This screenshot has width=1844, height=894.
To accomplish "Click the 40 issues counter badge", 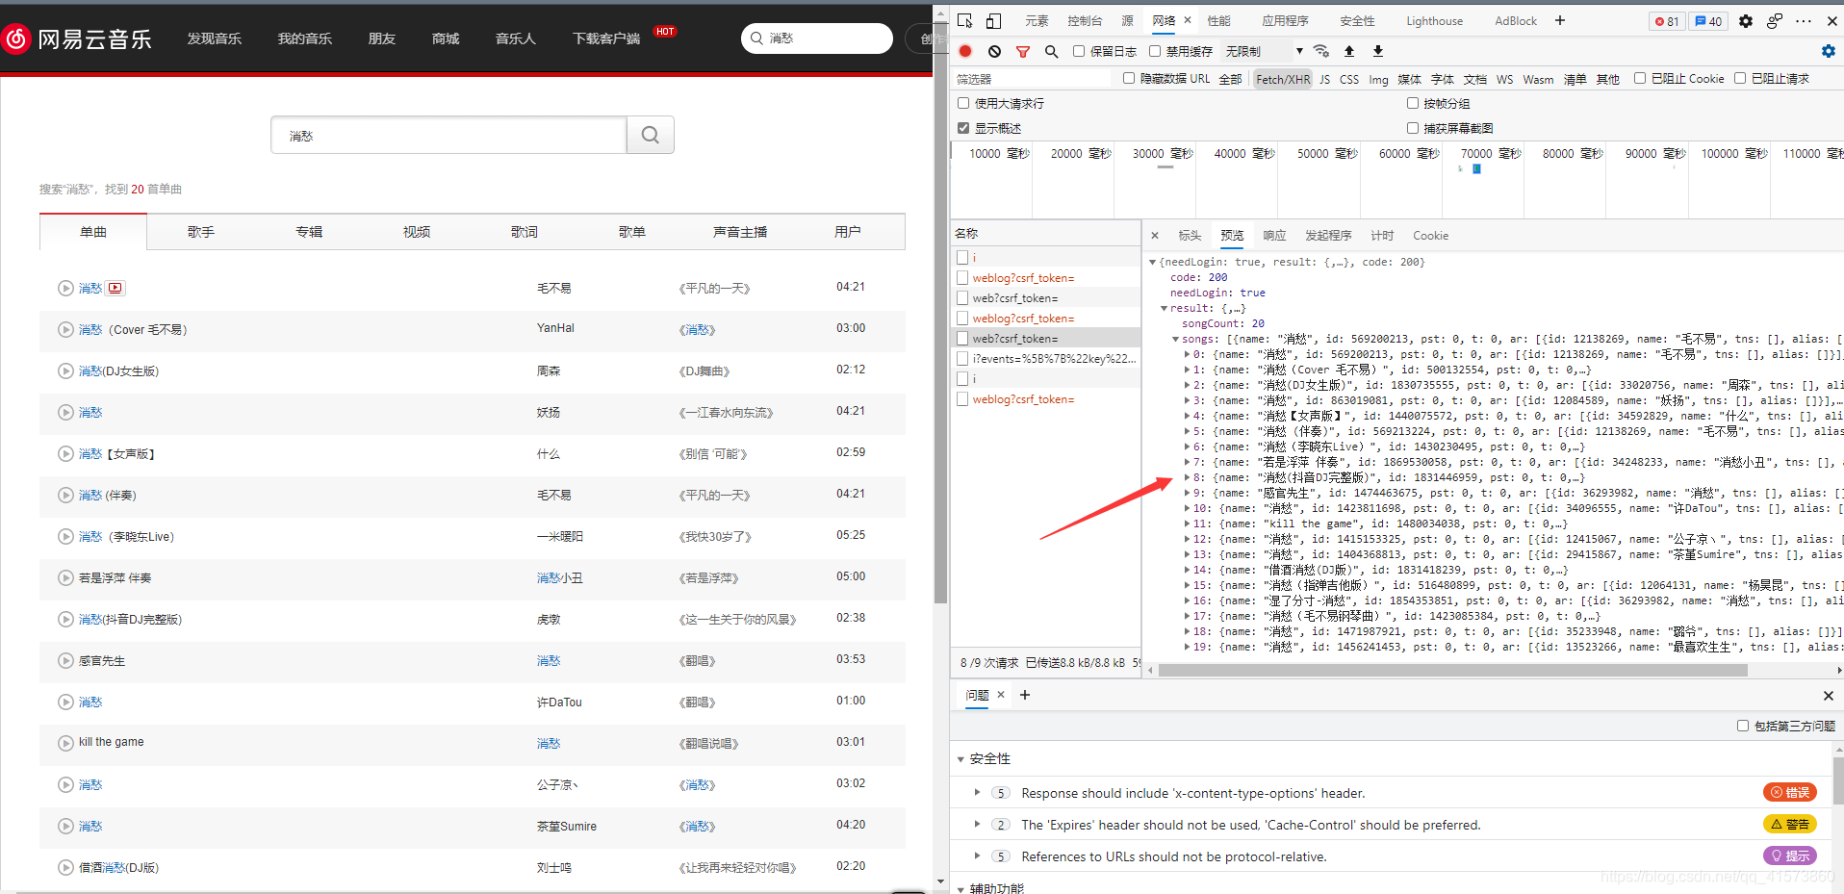I will [1708, 21].
